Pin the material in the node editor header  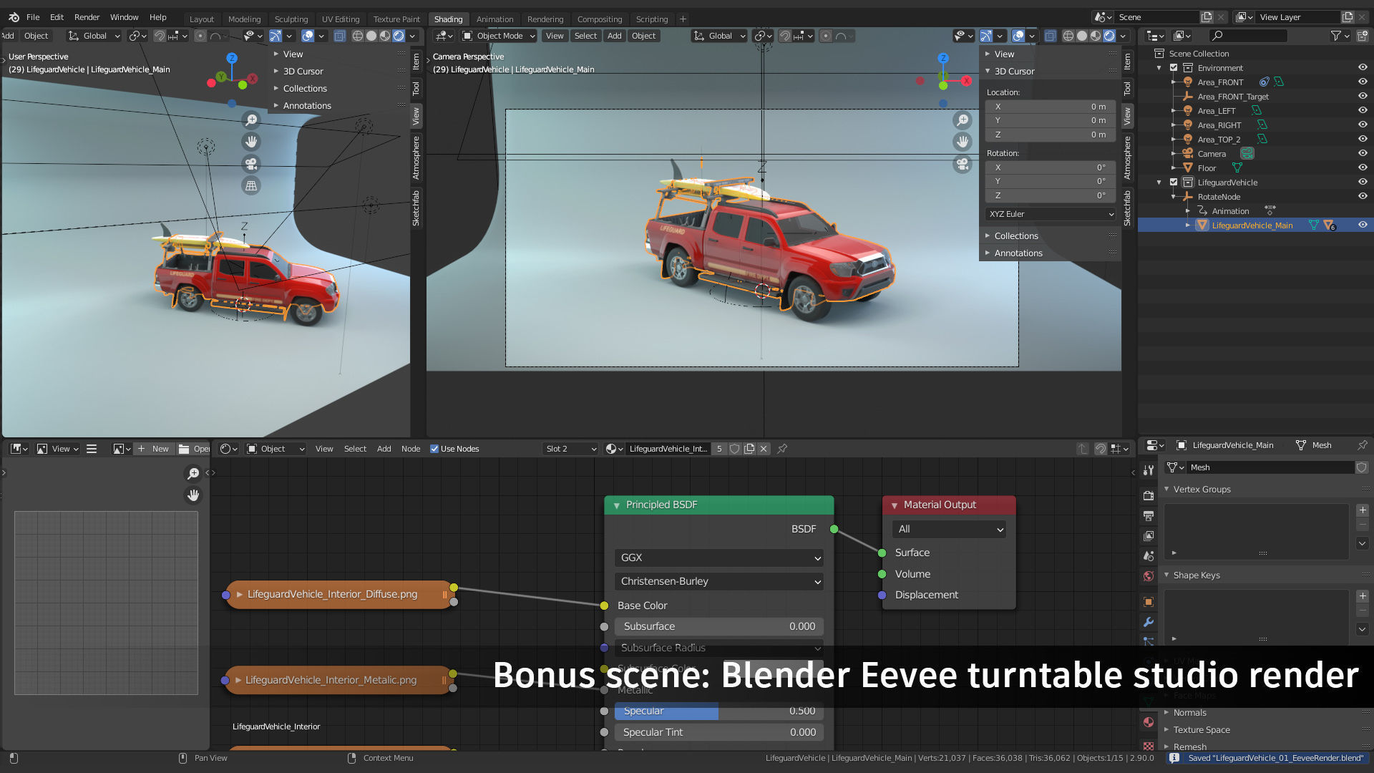click(782, 449)
